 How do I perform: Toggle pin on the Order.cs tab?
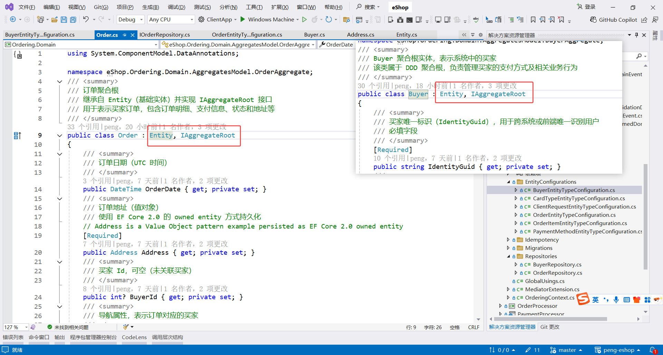pos(124,35)
